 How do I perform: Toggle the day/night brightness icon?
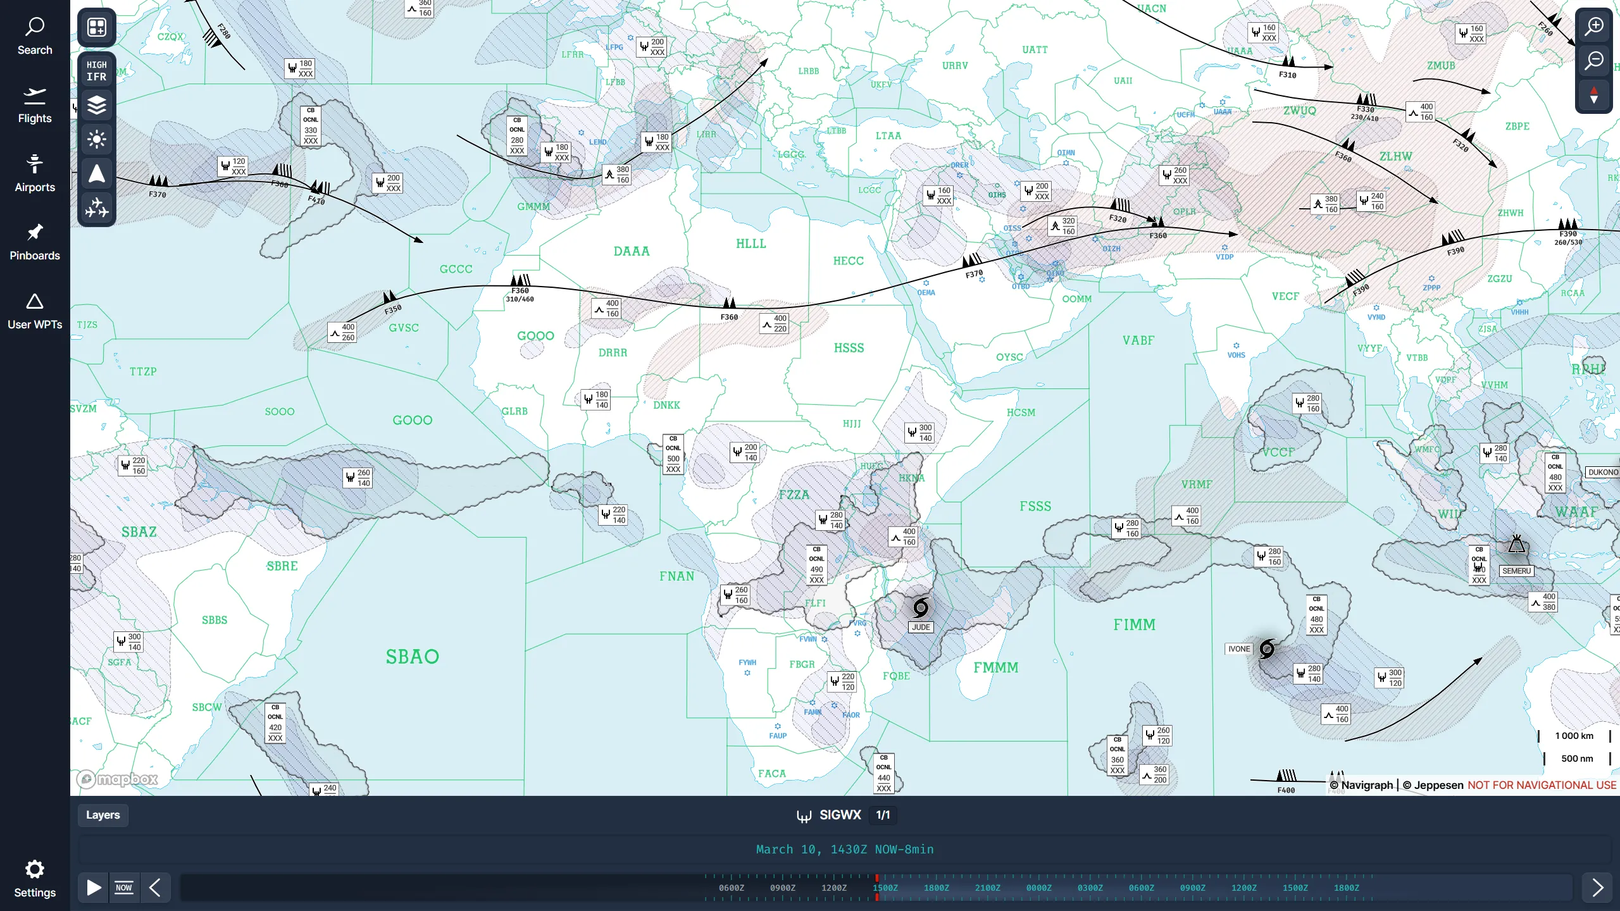pyautogui.click(x=96, y=139)
